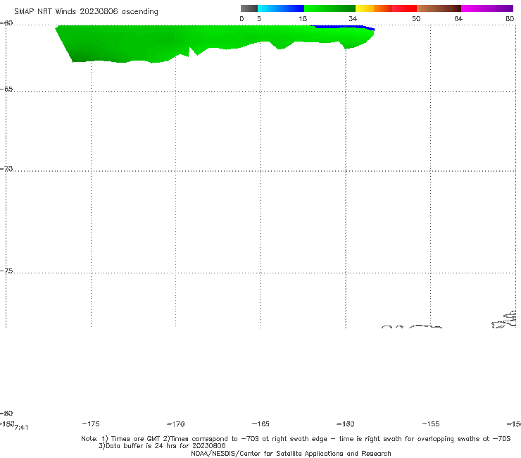Image resolution: width=521 pixels, height=458 pixels.
Task: Click the '34' color scale label
Action: [353, 18]
